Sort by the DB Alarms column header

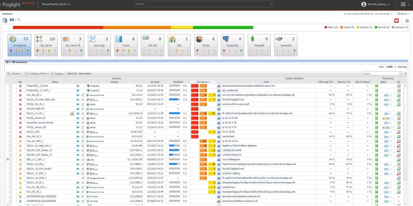pos(203,82)
